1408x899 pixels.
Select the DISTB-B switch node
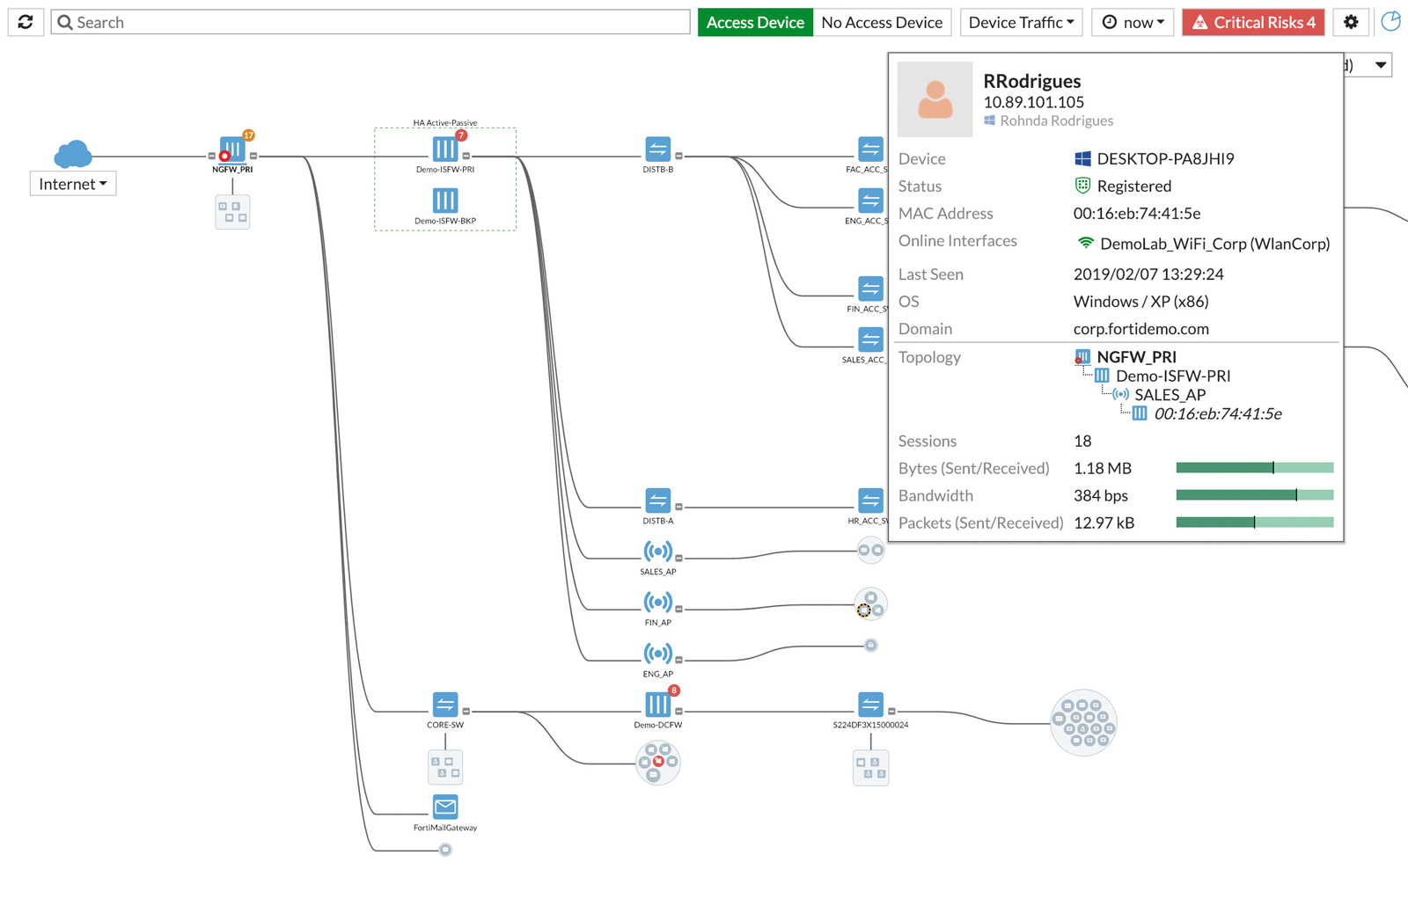pos(657,150)
